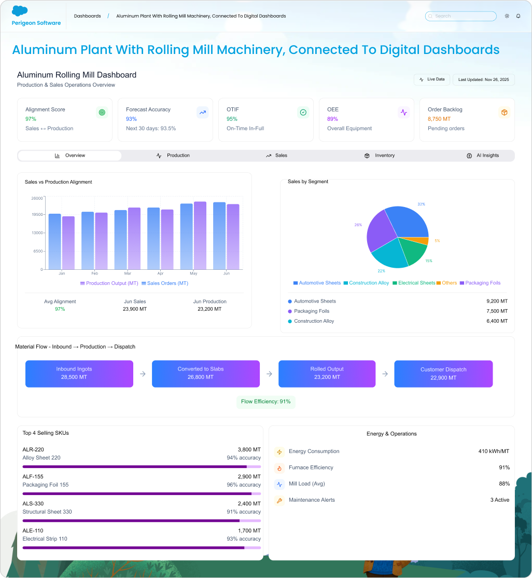Click the Maintenance Alerts wrench icon
The height and width of the screenshot is (578, 532).
coord(279,501)
